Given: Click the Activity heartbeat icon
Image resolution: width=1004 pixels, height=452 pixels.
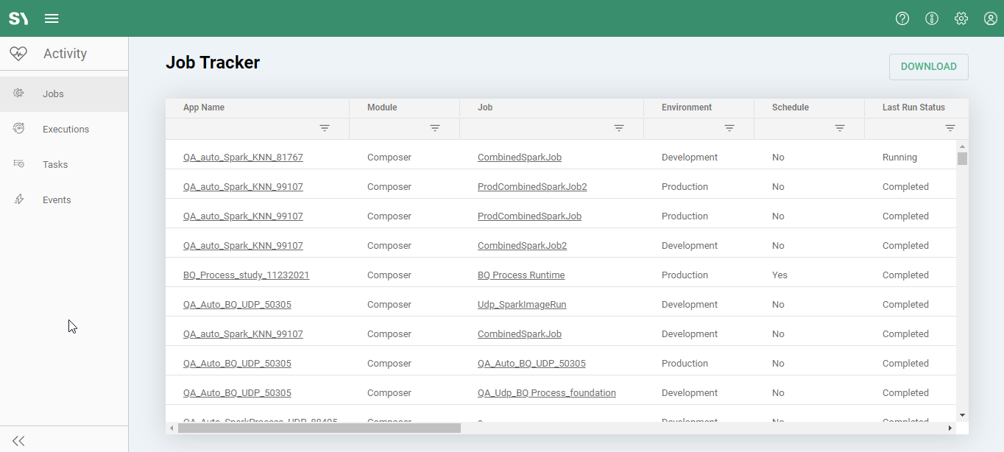Looking at the screenshot, I should (18, 54).
